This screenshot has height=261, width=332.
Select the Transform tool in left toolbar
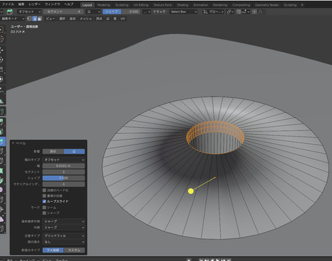pyautogui.click(x=2, y=79)
